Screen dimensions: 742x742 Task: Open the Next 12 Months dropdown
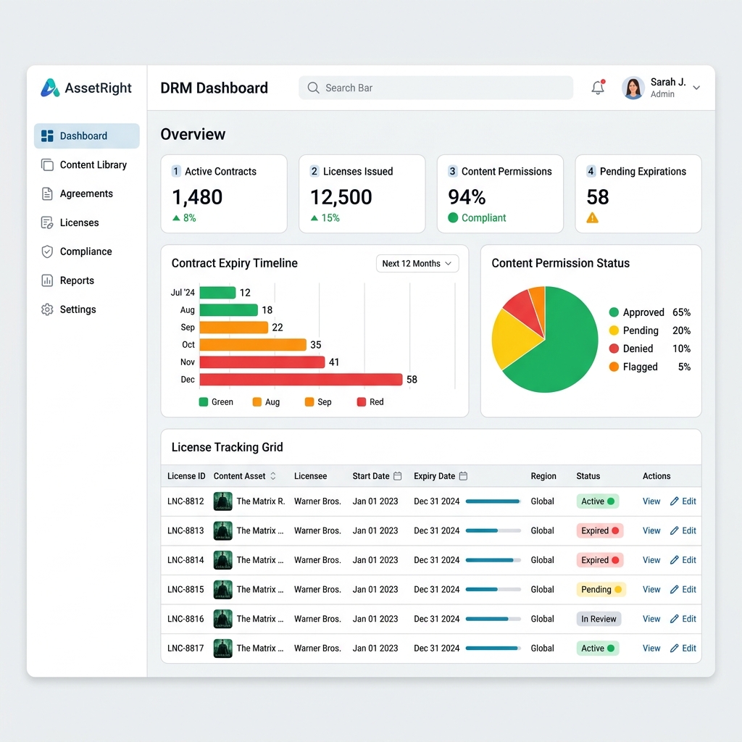[417, 264]
